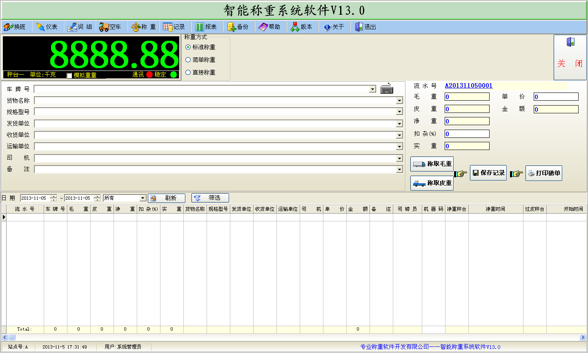Expand the 所有 filter combo box
This screenshot has width=588, height=353.
[143, 198]
